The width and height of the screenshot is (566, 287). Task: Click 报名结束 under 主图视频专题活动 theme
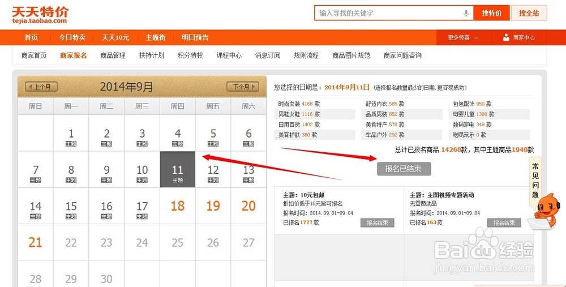[x=504, y=222]
